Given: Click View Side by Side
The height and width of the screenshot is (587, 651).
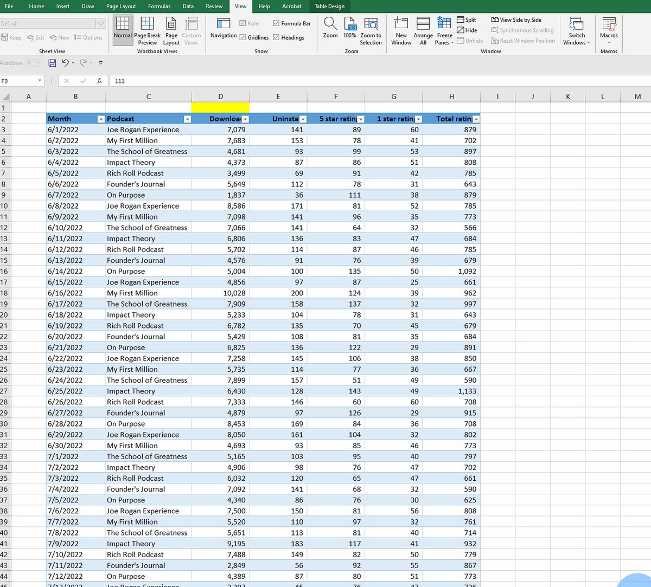Looking at the screenshot, I should [516, 20].
